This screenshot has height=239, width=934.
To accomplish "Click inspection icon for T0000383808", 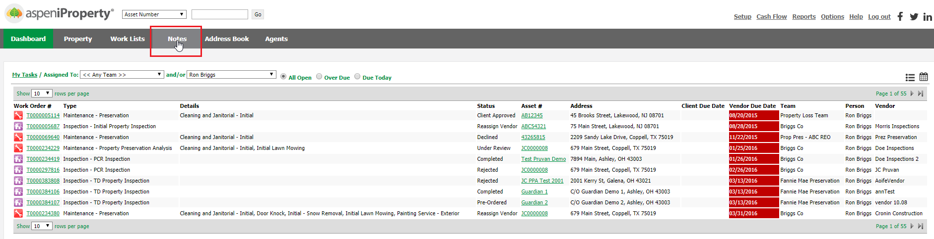I will [18, 181].
